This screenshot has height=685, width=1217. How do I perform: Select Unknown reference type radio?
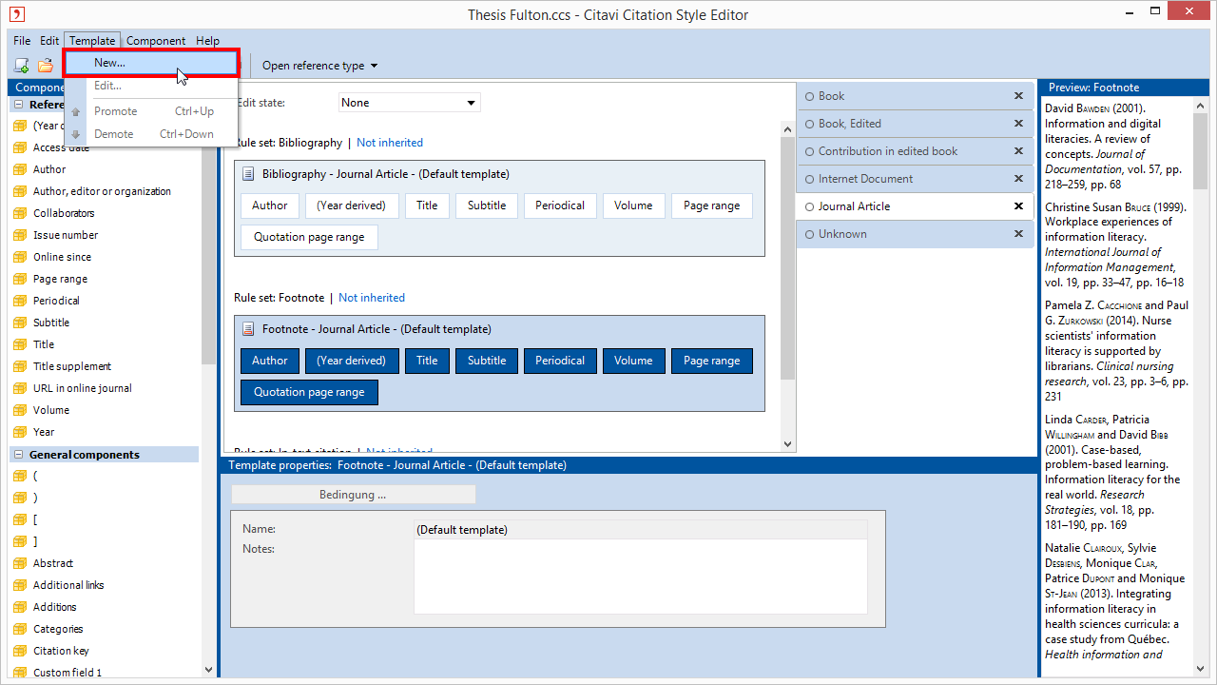pyautogui.click(x=810, y=234)
